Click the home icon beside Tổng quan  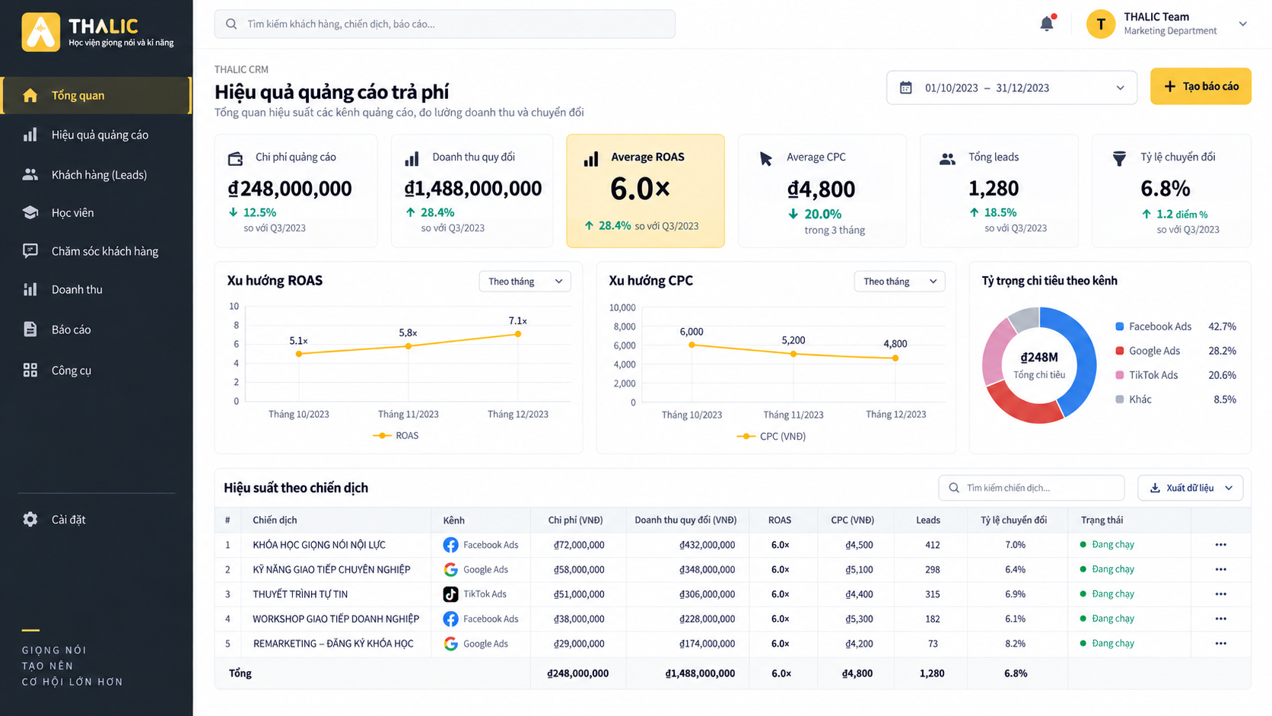pos(30,95)
